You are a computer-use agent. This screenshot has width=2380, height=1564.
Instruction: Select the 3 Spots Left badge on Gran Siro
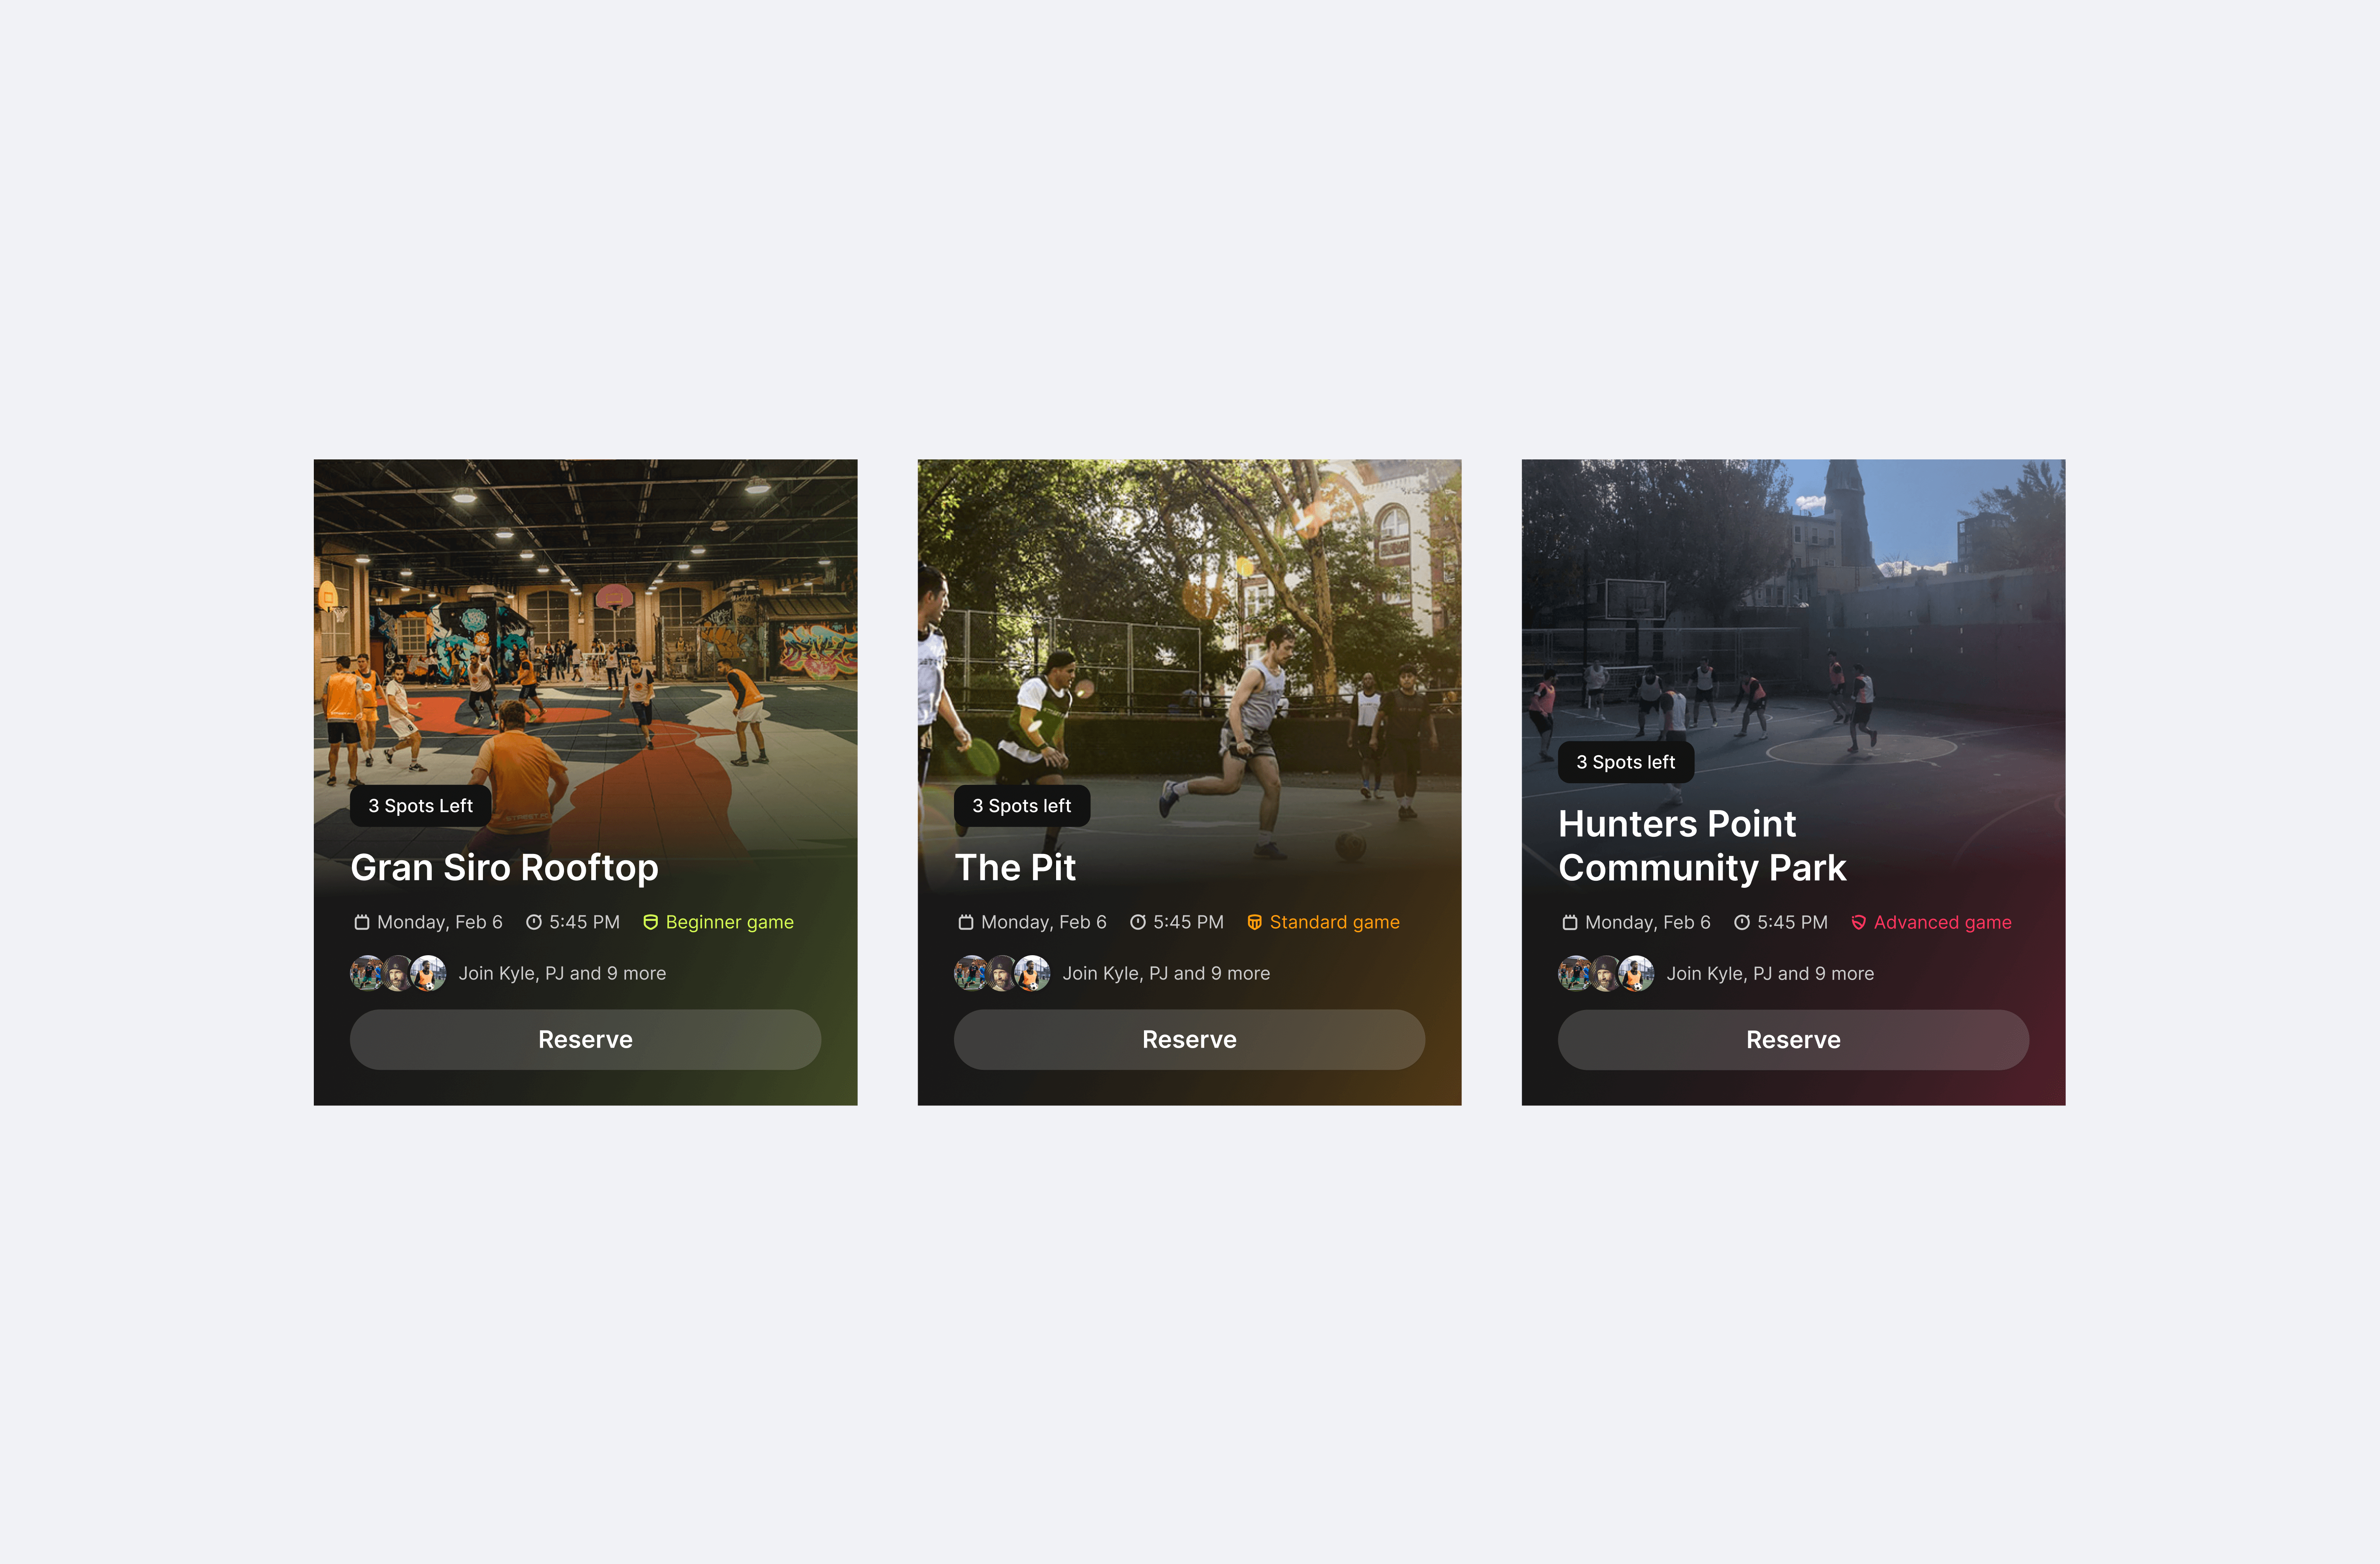coord(420,806)
